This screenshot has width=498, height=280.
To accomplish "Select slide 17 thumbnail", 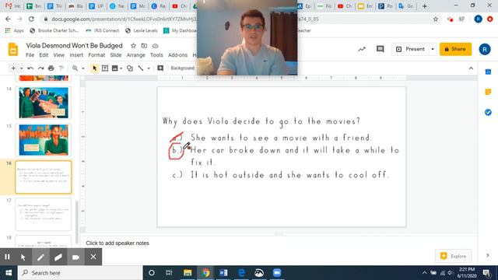I will pyautogui.click(x=44, y=215).
